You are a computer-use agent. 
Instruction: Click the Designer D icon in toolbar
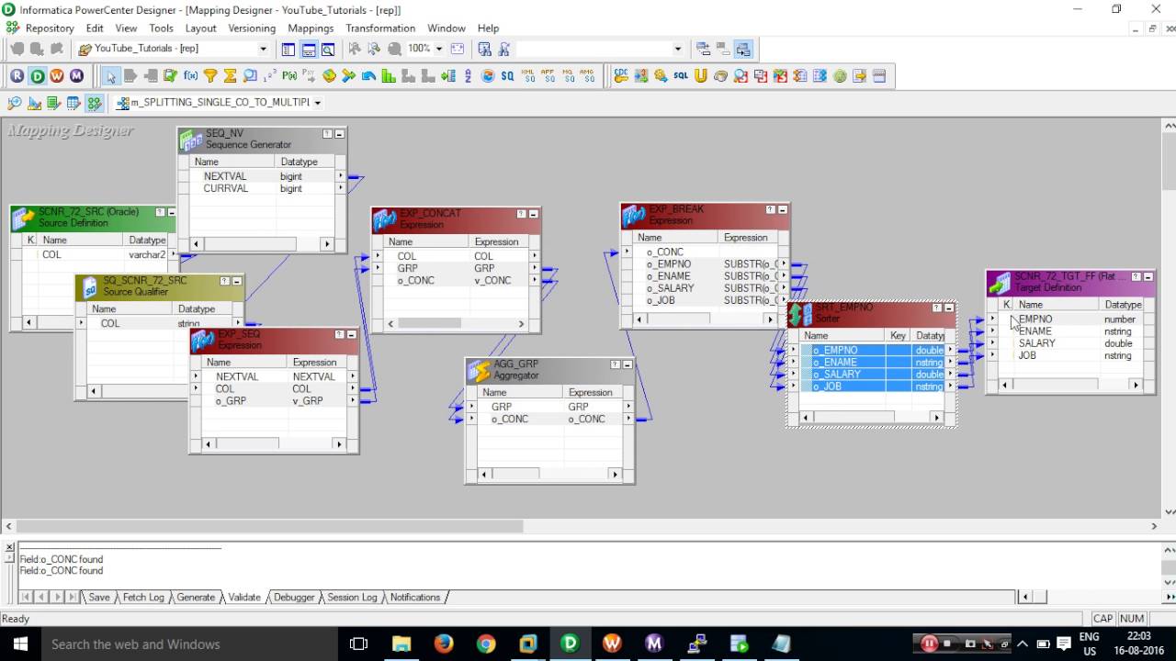point(37,76)
